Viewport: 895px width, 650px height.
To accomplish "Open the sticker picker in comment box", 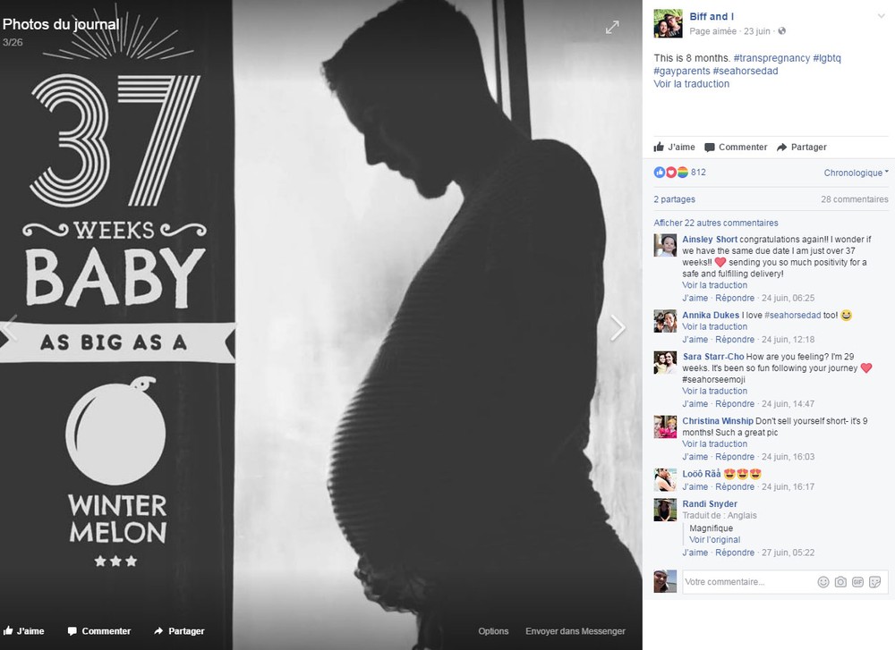I will (x=874, y=581).
